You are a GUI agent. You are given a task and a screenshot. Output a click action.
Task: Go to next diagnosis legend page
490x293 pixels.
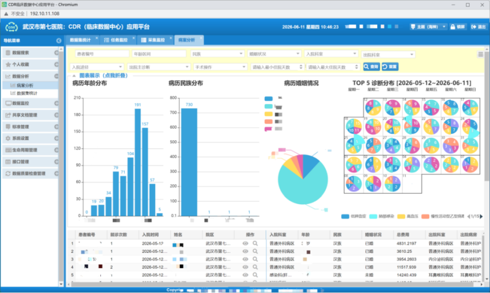(481, 216)
